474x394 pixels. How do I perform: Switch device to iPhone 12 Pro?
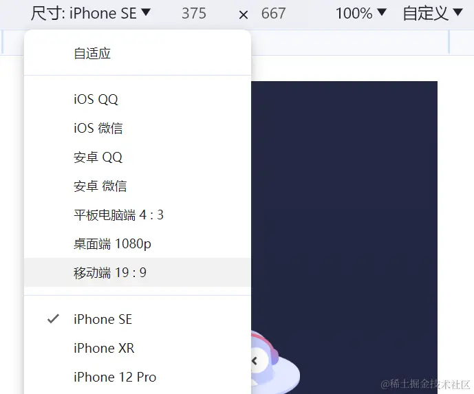138,377
